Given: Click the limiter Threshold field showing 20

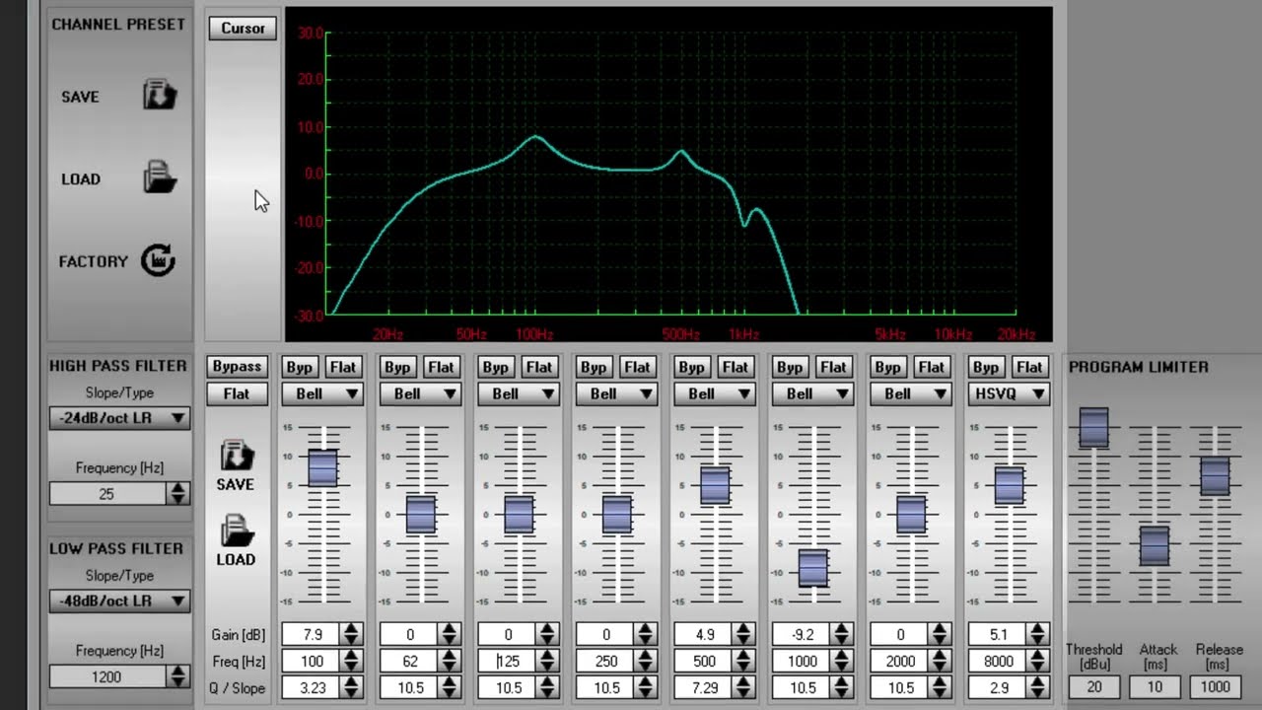Looking at the screenshot, I should [x=1093, y=687].
